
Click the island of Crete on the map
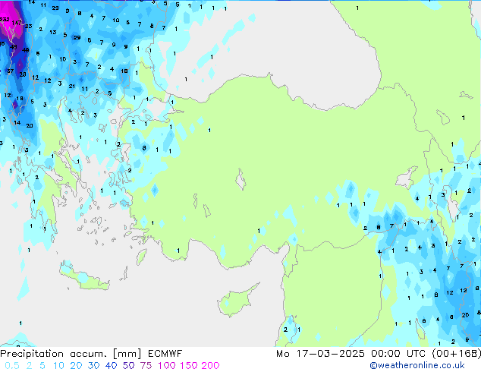(84, 277)
